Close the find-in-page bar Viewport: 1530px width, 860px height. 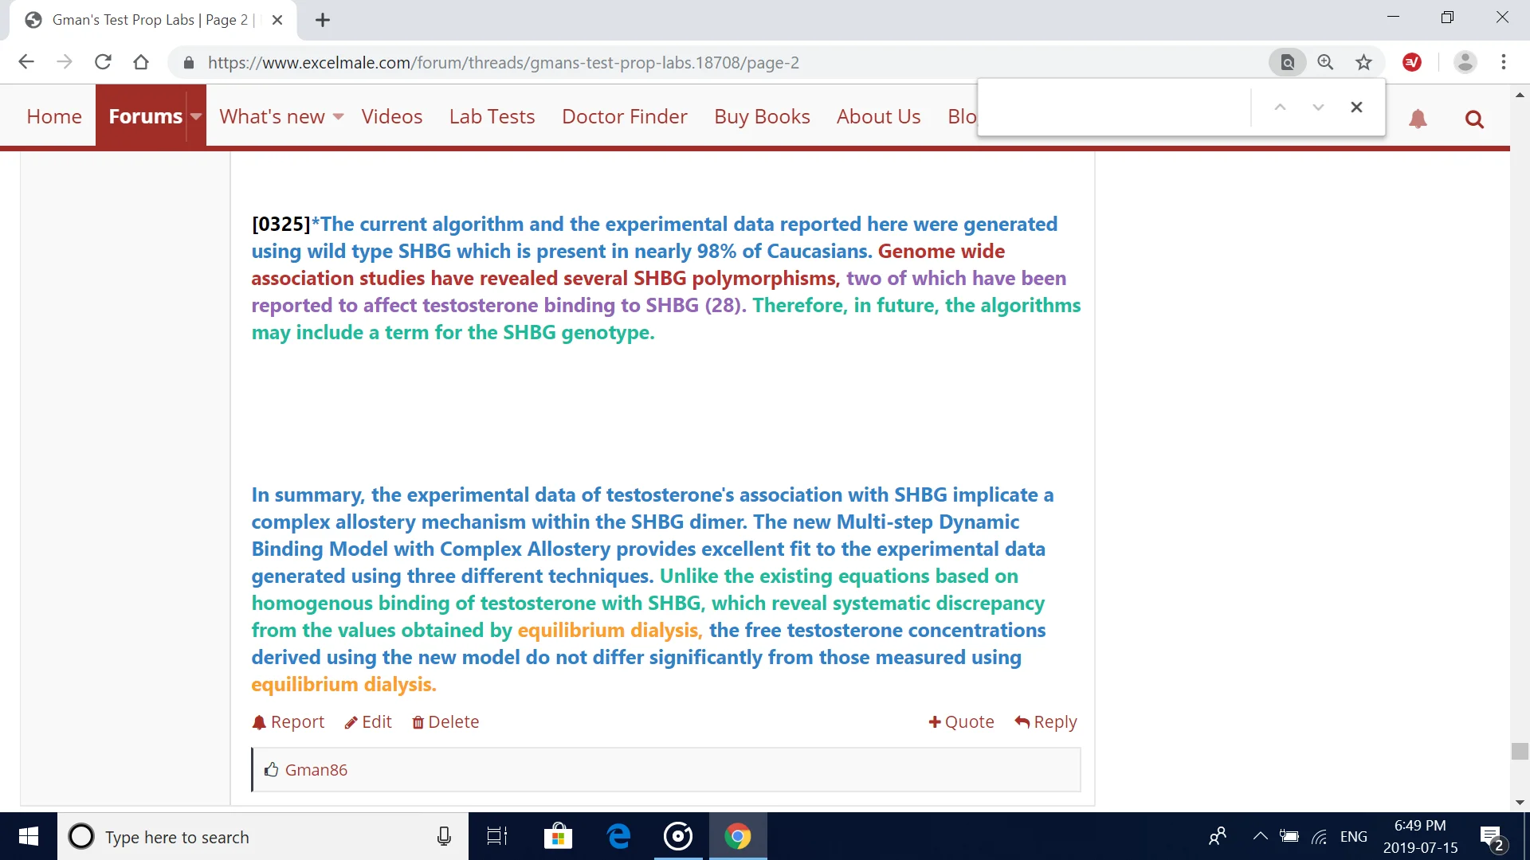click(1356, 107)
